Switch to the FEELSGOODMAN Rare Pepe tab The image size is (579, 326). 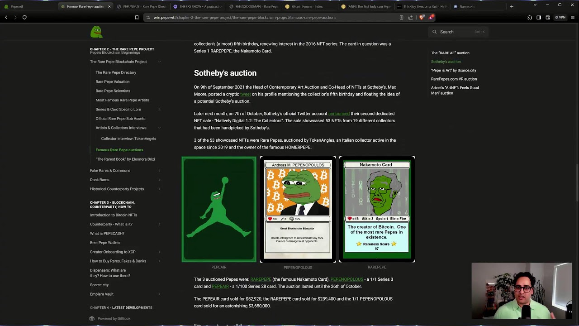coord(254,7)
